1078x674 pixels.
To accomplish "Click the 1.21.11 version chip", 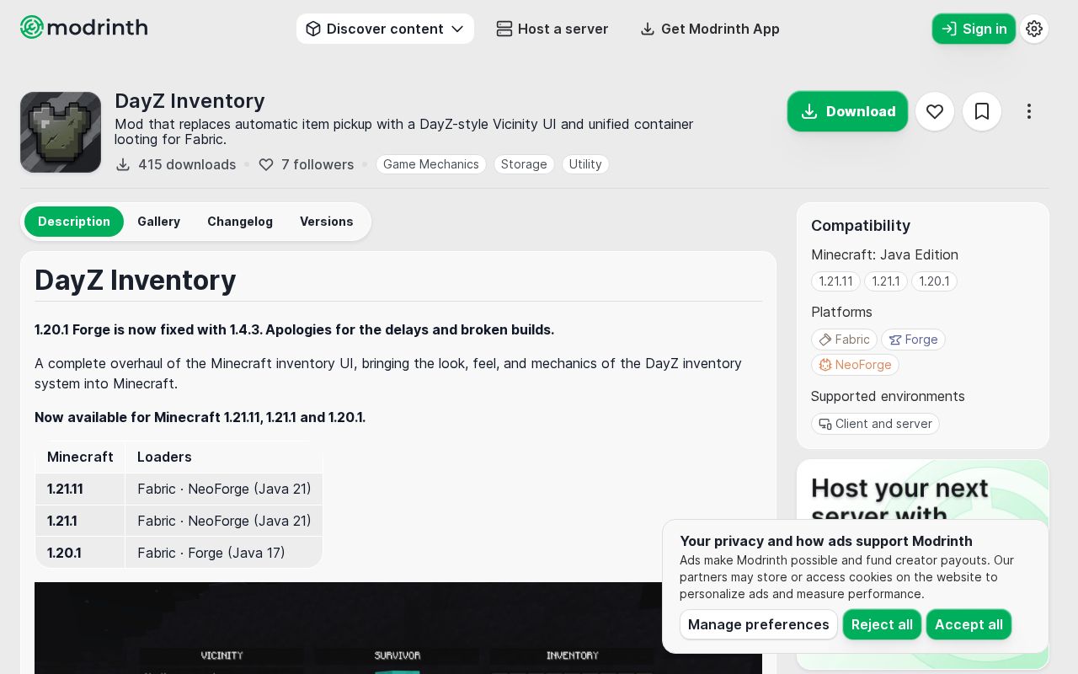I will (x=836, y=281).
